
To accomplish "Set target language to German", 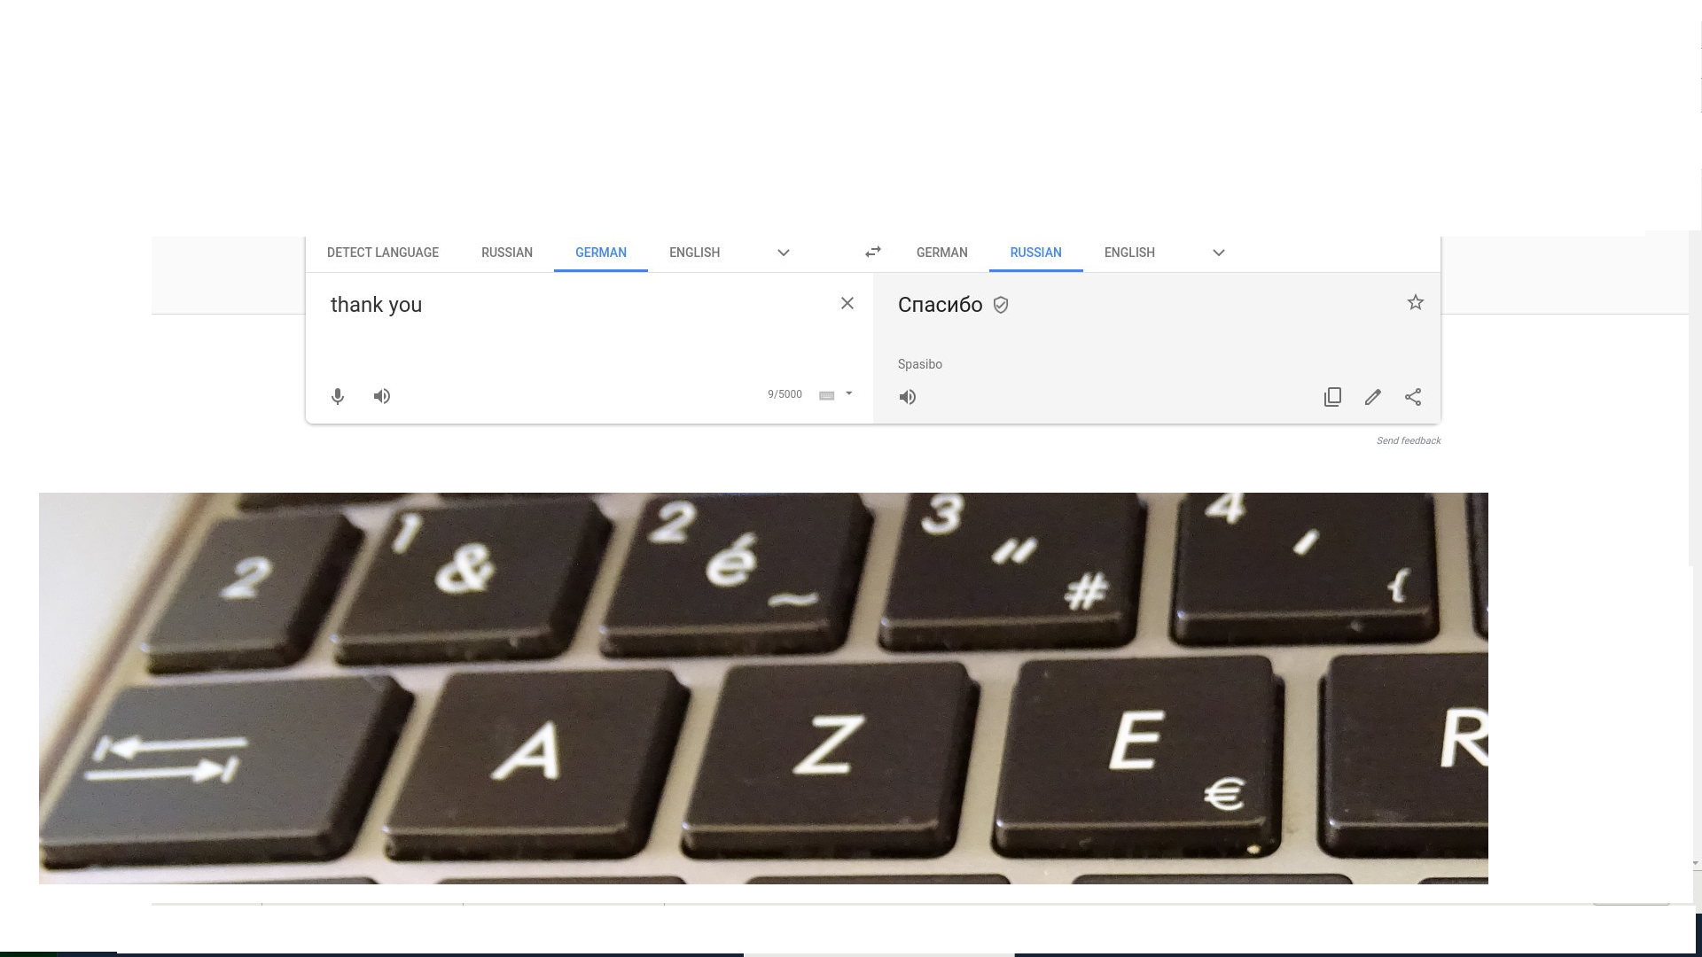I will click(x=941, y=253).
